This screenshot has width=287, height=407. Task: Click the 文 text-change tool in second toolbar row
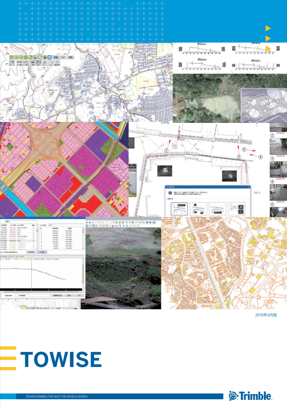tap(20, 63)
